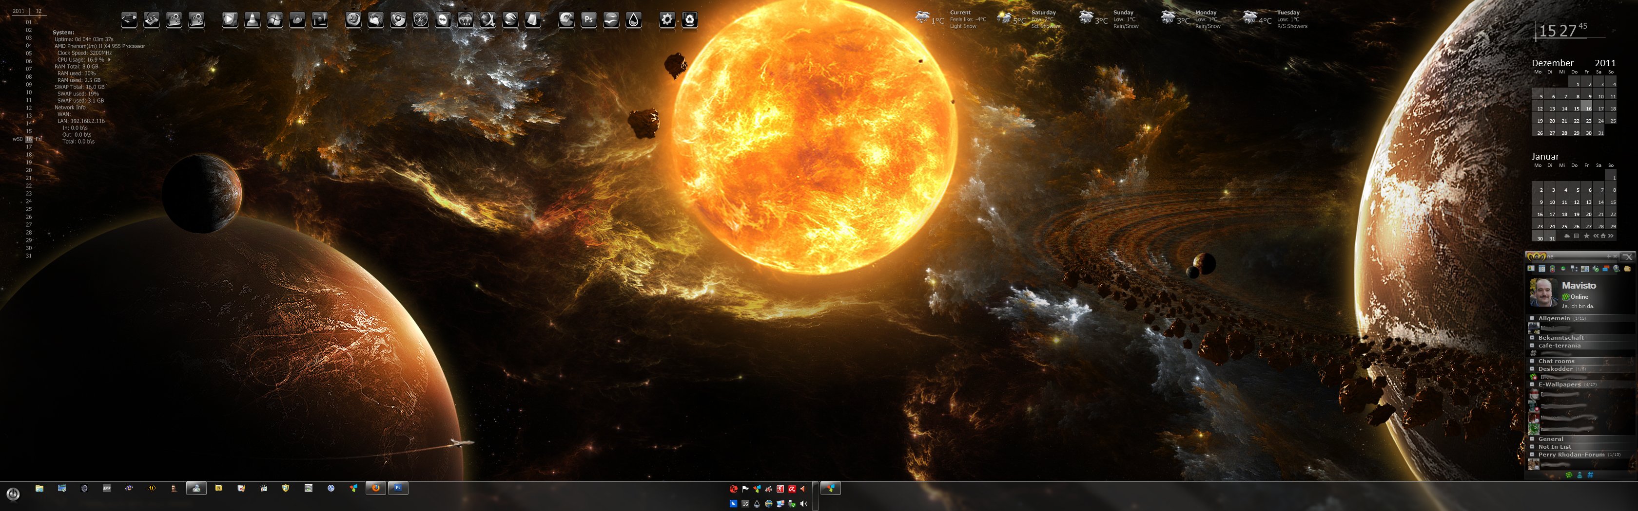This screenshot has width=1638, height=511.
Task: Open Photoshop Ps dock icon
Action: pos(589,19)
